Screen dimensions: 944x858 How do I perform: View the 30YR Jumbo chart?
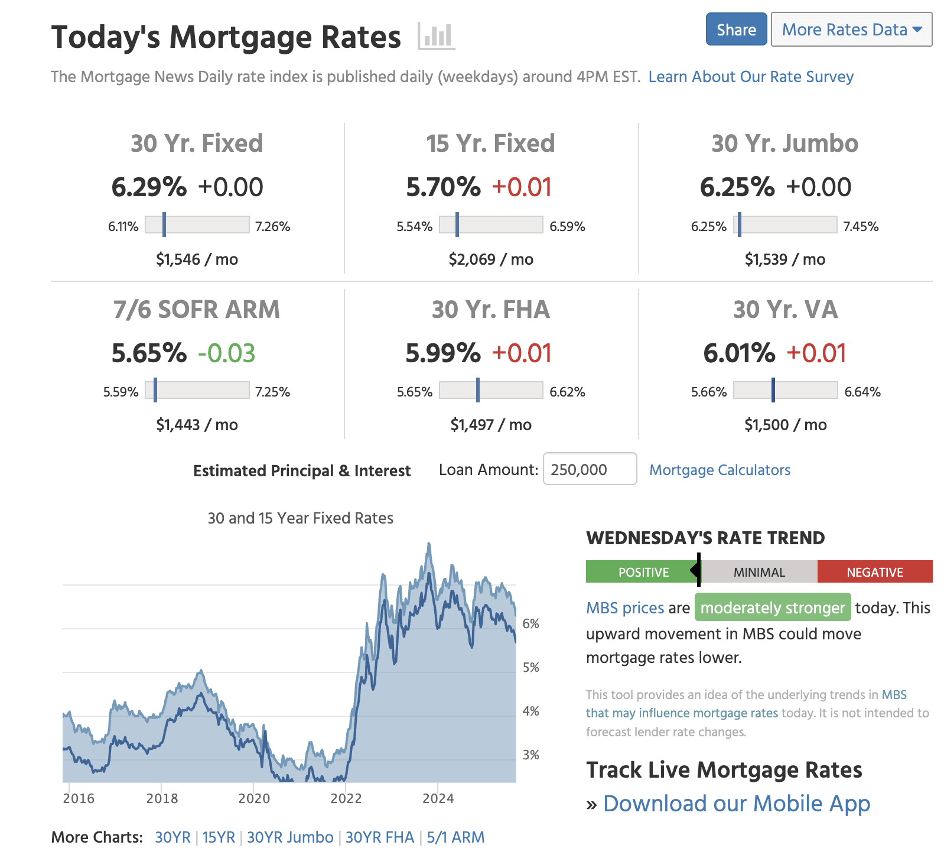[290, 837]
